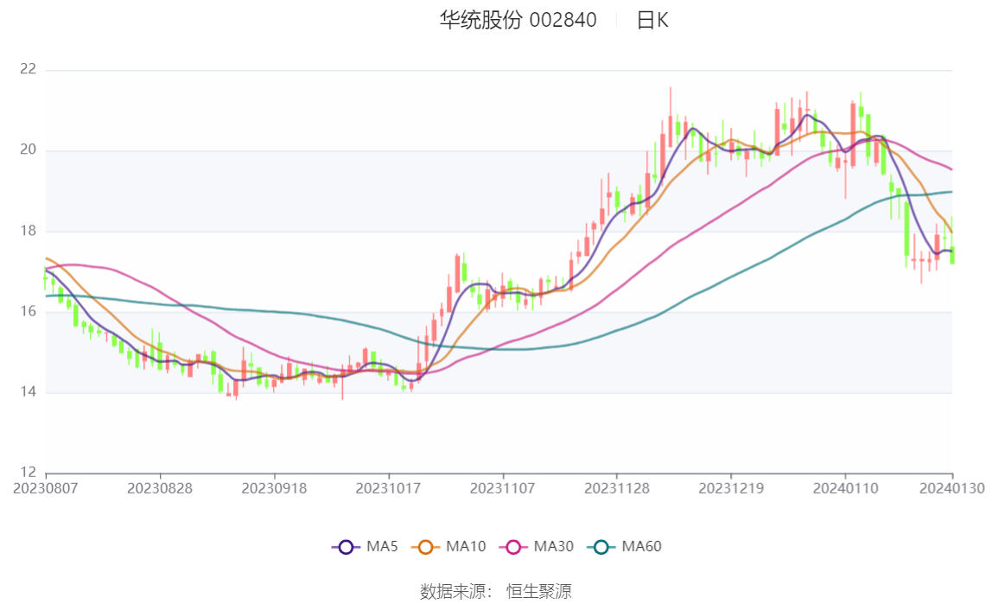Screen dimensions: 992x604
Task: Click the 14 price axis label
Action: [x=29, y=392]
